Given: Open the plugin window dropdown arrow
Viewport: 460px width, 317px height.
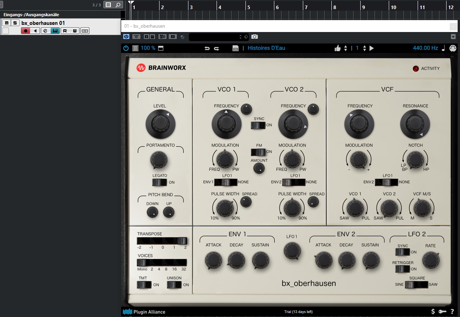Looking at the screenshot, I should [453, 37].
